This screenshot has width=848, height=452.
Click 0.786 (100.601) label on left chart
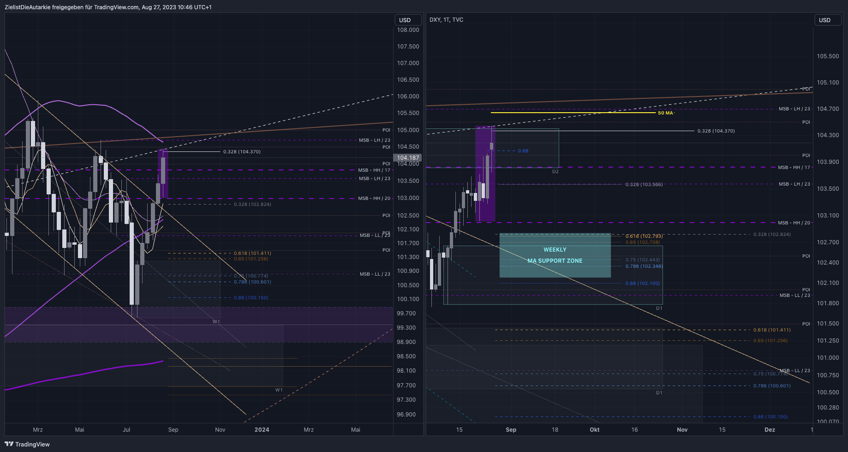click(252, 282)
